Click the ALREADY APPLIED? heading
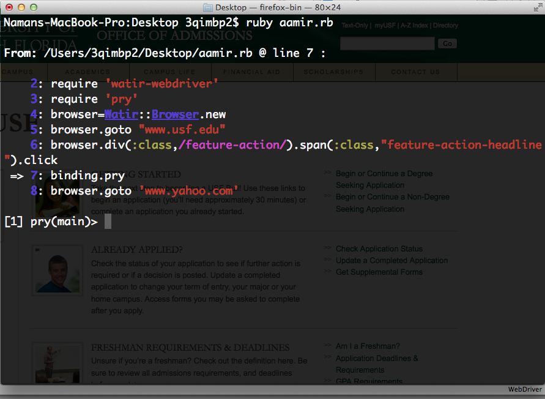Image resolution: width=545 pixels, height=399 pixels. point(137,250)
